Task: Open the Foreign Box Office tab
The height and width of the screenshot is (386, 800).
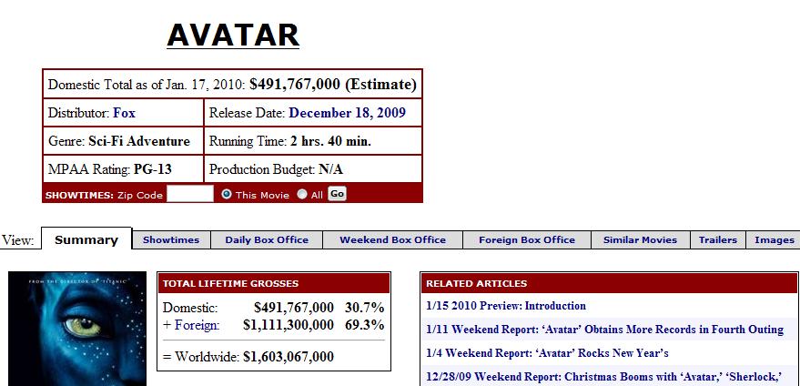Action: tap(527, 240)
